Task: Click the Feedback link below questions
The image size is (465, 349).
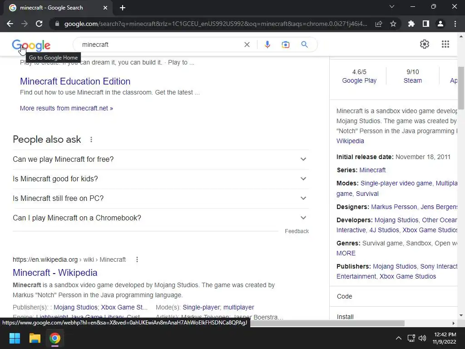Action: click(x=297, y=231)
